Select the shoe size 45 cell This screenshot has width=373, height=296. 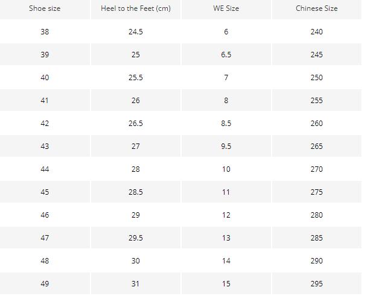[x=45, y=192]
